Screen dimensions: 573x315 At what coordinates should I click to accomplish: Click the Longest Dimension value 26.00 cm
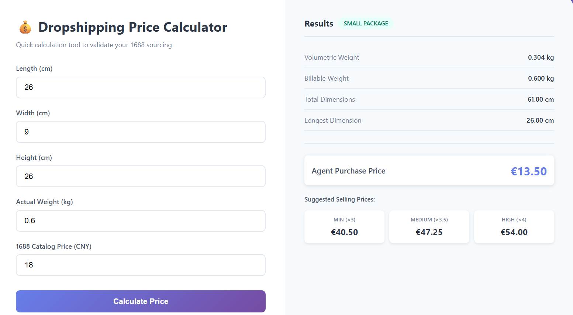[x=540, y=120]
